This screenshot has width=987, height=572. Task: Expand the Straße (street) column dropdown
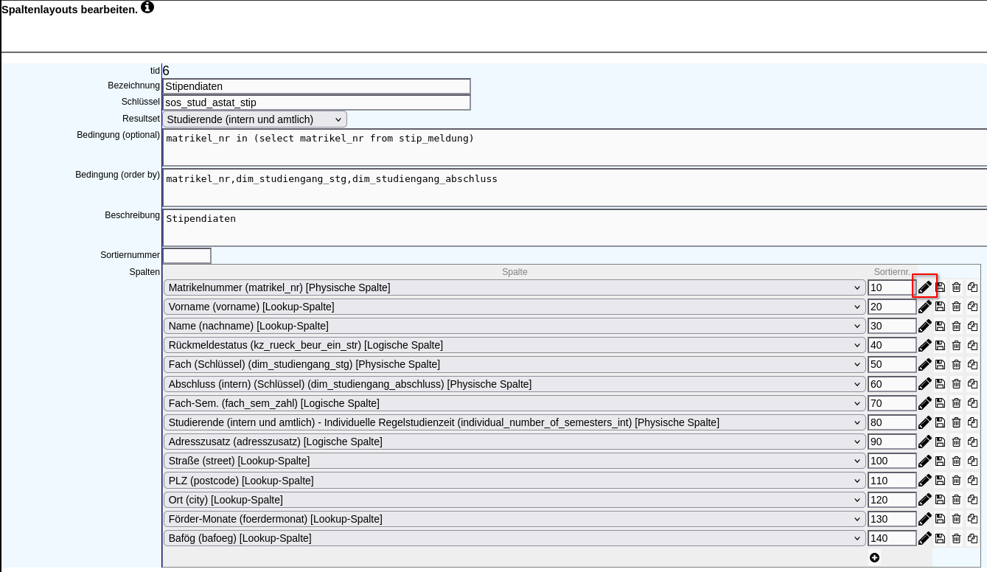[x=514, y=461]
